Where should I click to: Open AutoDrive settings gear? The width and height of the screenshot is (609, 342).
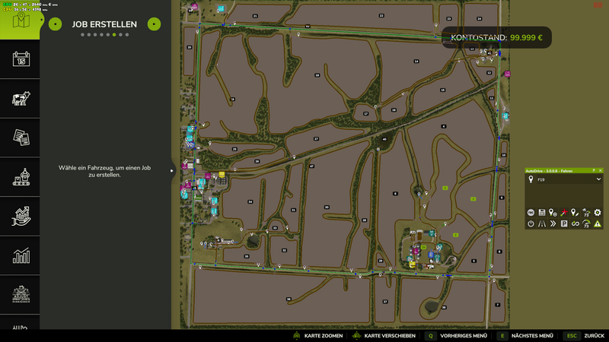coord(598,213)
